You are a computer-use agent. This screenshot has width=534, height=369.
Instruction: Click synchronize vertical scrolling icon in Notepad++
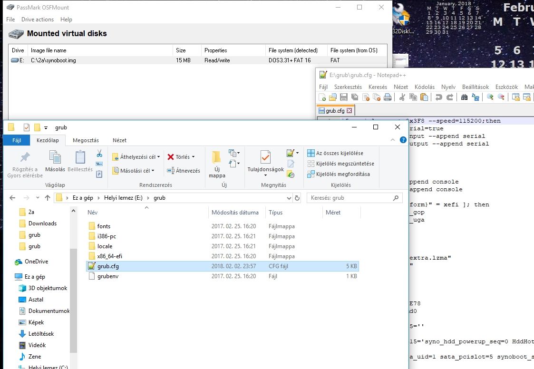tap(515, 97)
